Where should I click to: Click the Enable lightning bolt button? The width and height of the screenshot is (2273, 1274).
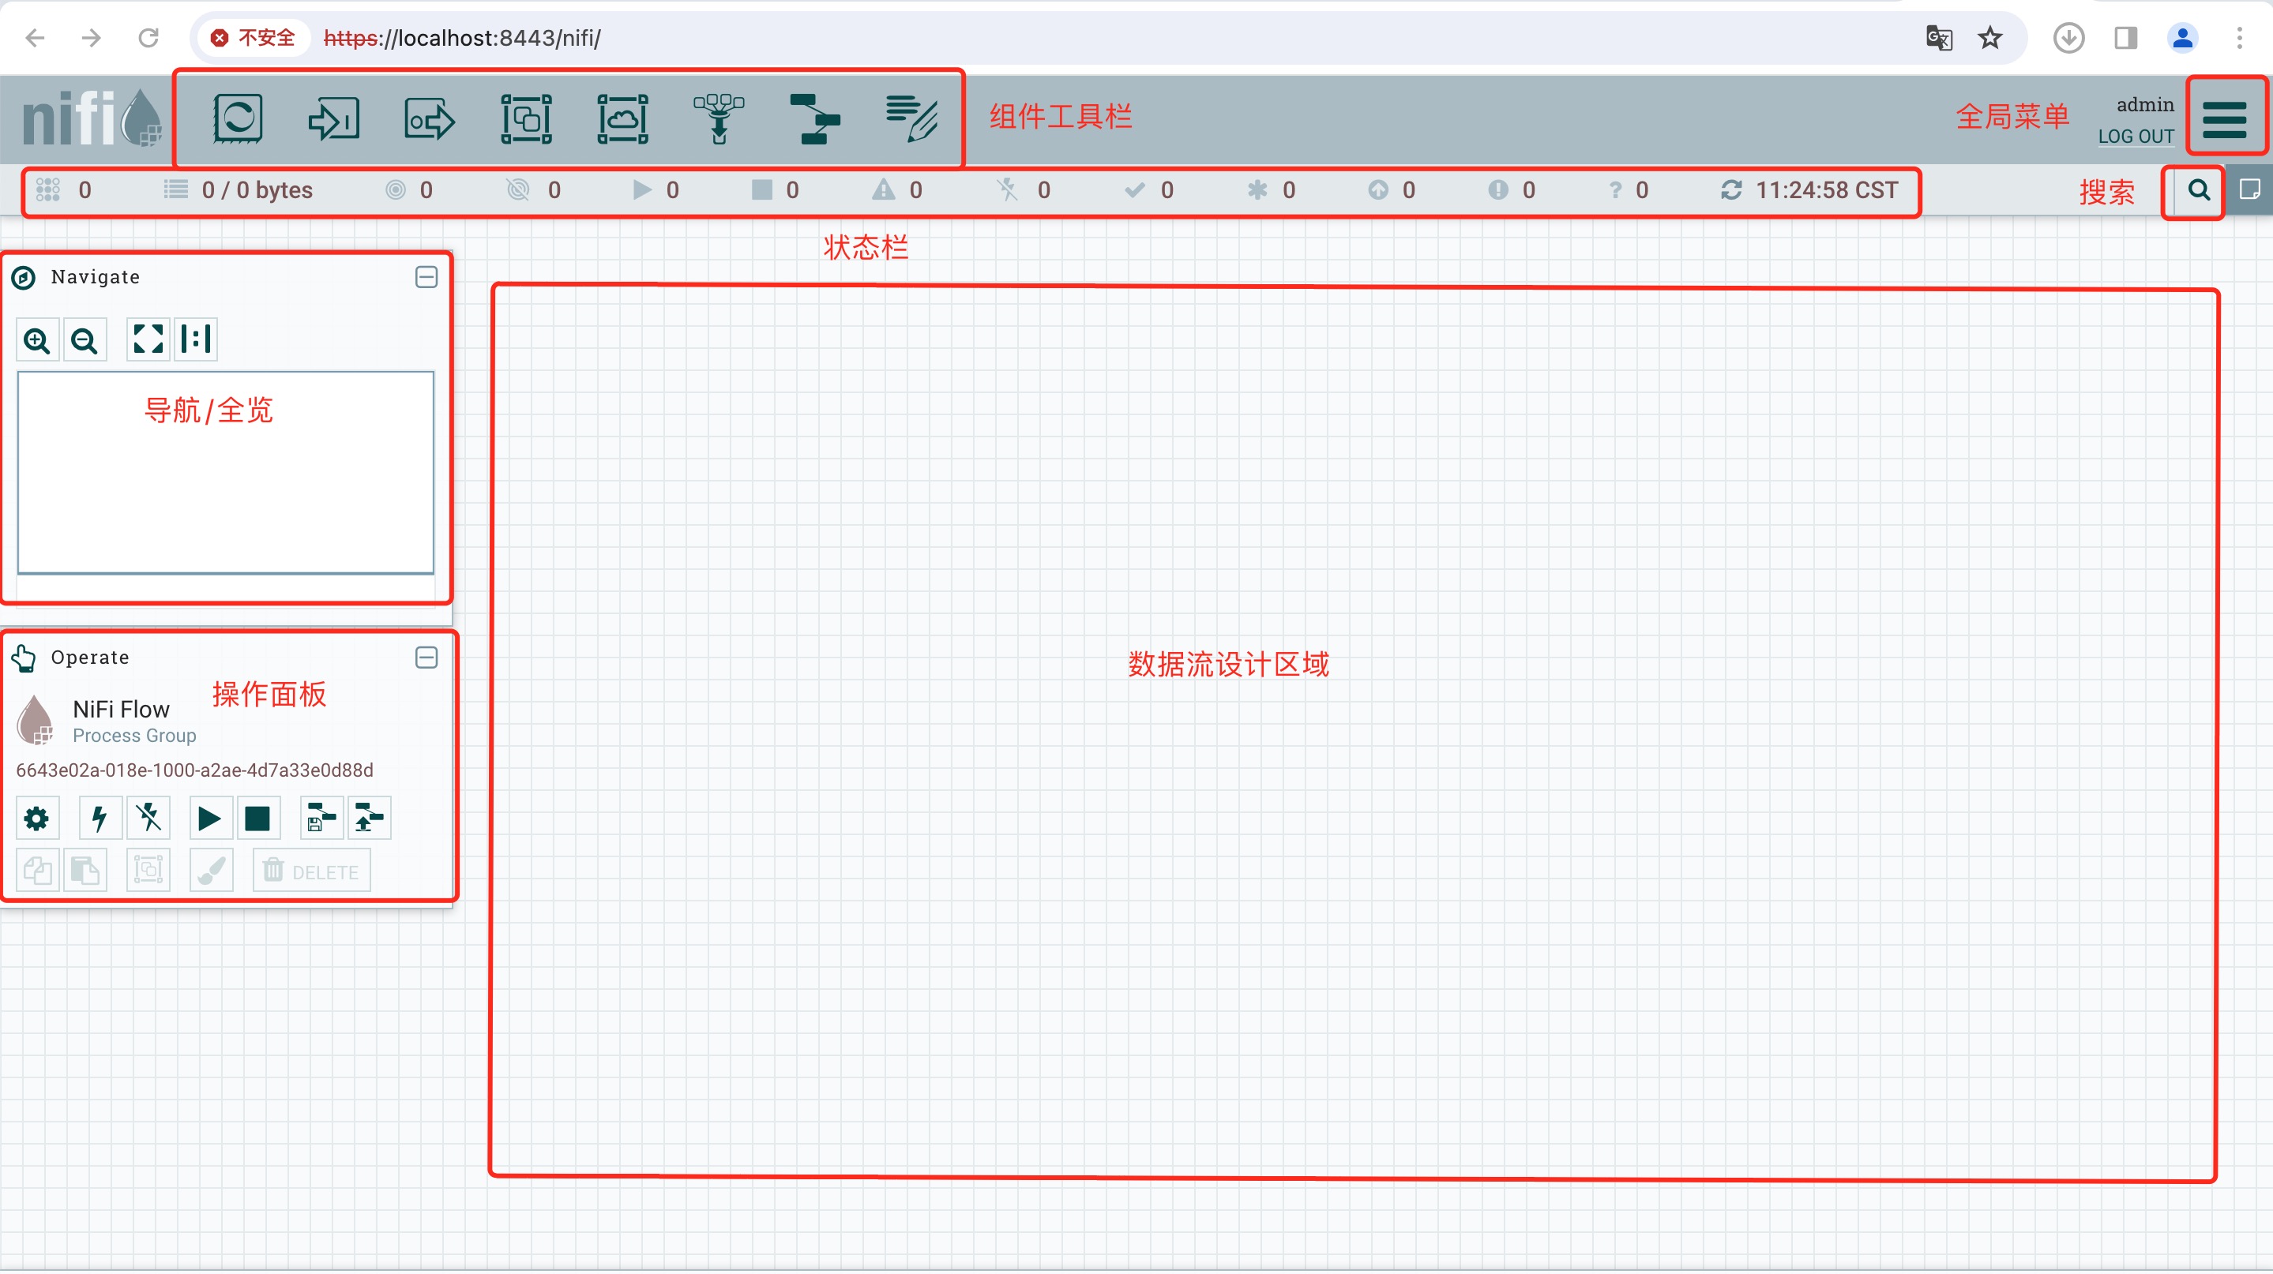click(100, 819)
